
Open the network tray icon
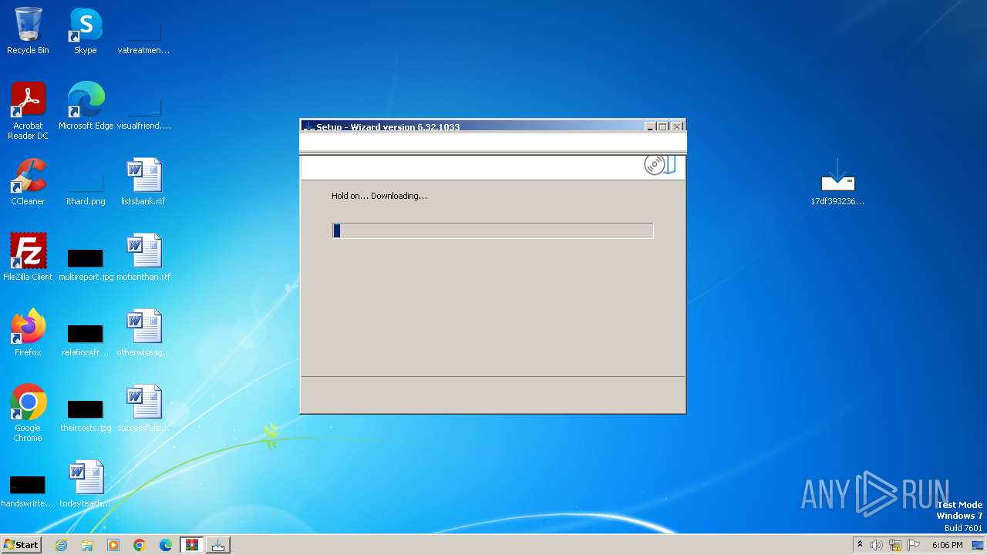coord(895,545)
